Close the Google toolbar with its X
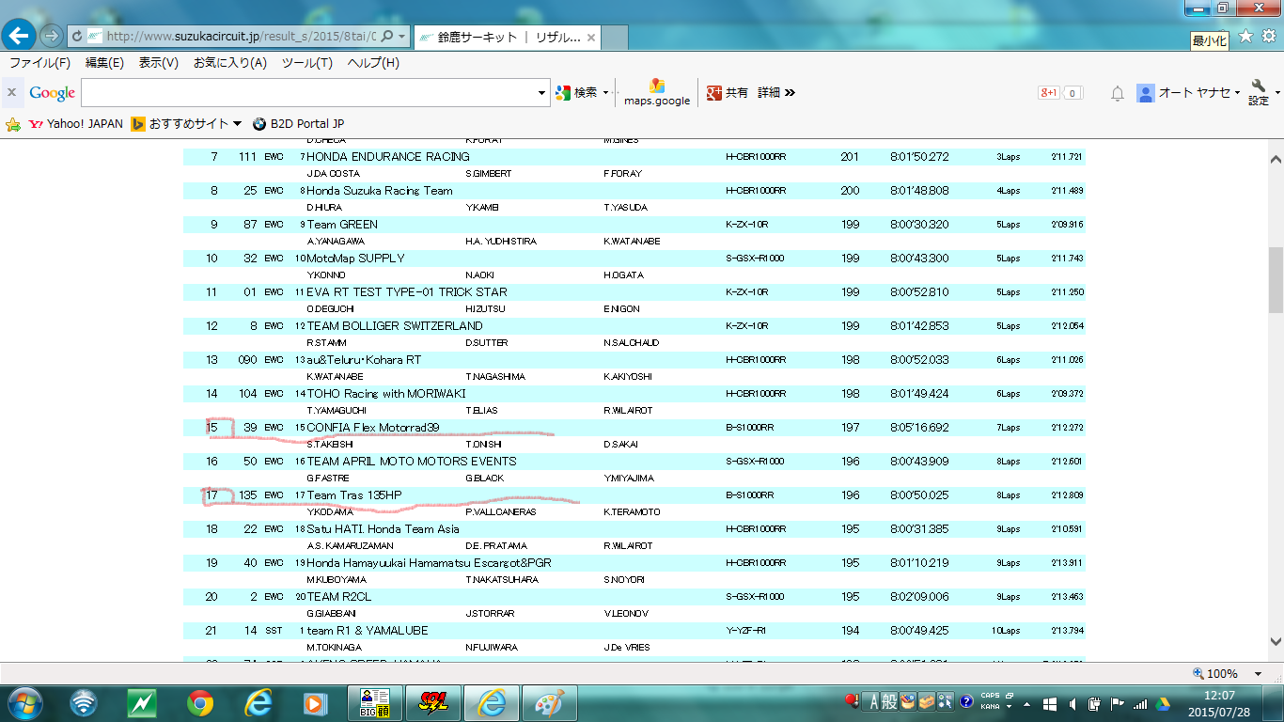Image resolution: width=1284 pixels, height=722 pixels. click(12, 92)
